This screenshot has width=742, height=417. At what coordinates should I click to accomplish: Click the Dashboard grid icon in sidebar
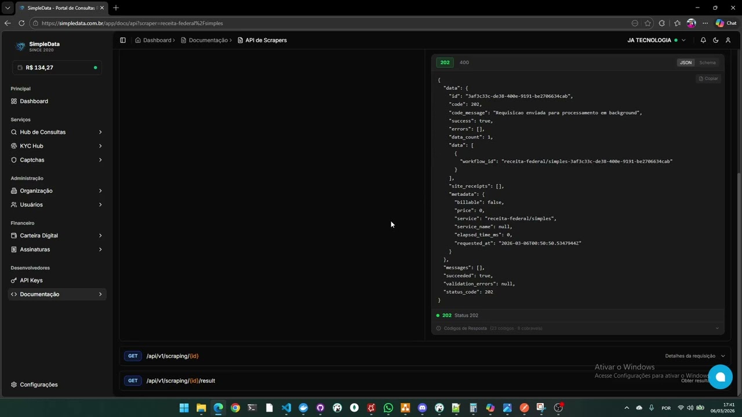[x=14, y=101]
